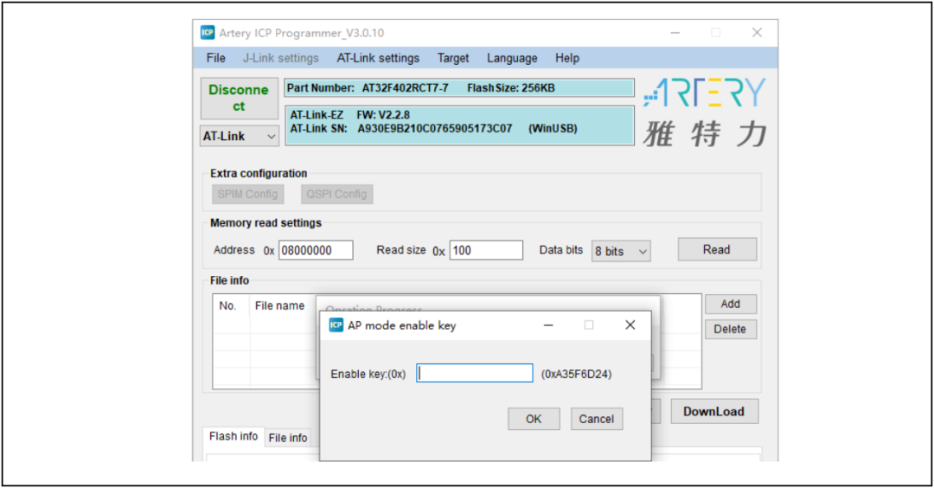Switch to the File info tab
This screenshot has width=934, height=488.
click(288, 438)
